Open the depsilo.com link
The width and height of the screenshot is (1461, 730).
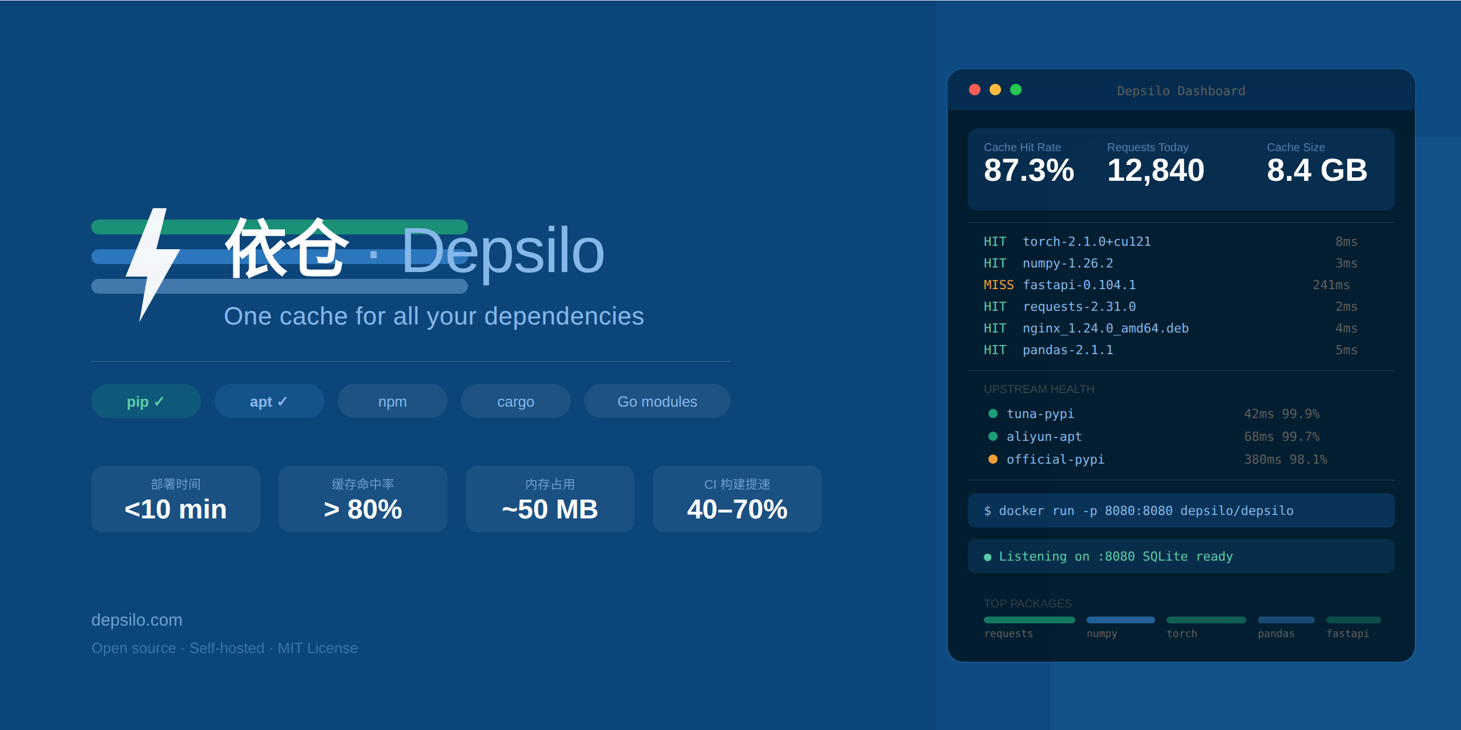point(137,620)
